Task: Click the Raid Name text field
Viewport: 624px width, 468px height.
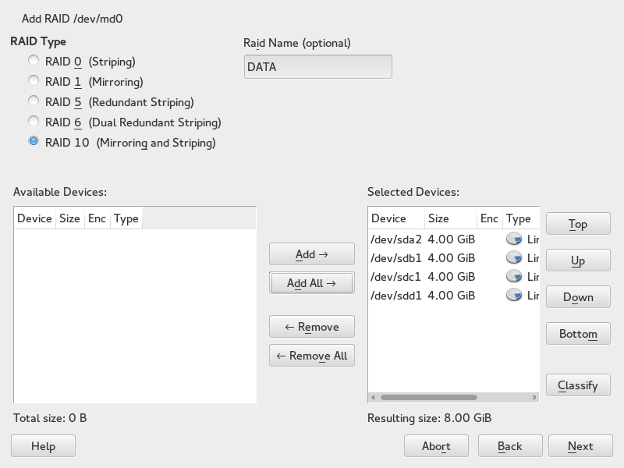Action: pos(317,67)
